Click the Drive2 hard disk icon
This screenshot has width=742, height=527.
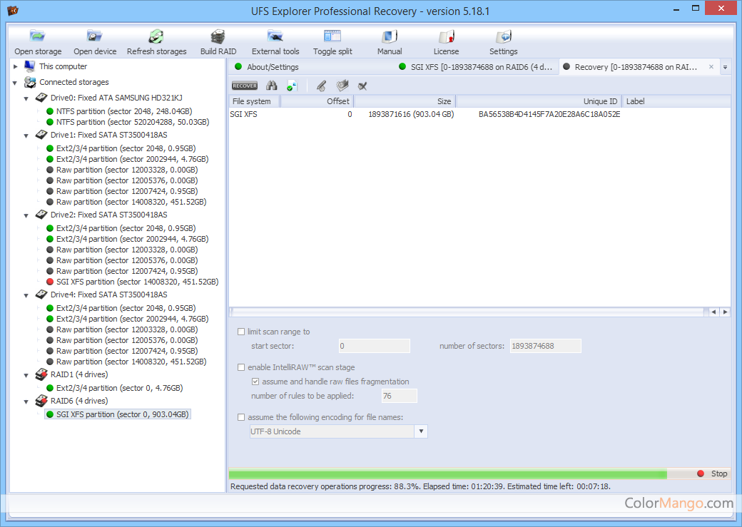41,215
